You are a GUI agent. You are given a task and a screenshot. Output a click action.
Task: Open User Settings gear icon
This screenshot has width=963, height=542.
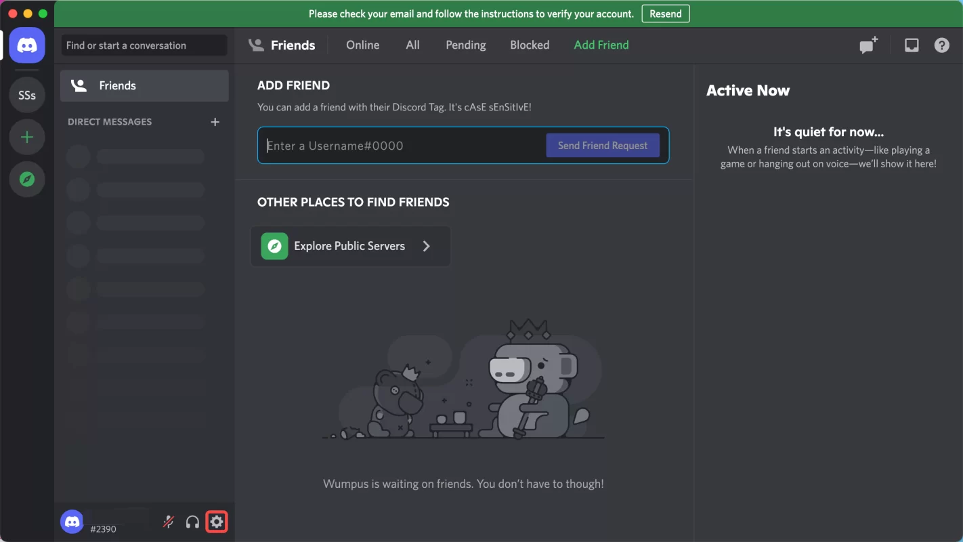click(217, 522)
